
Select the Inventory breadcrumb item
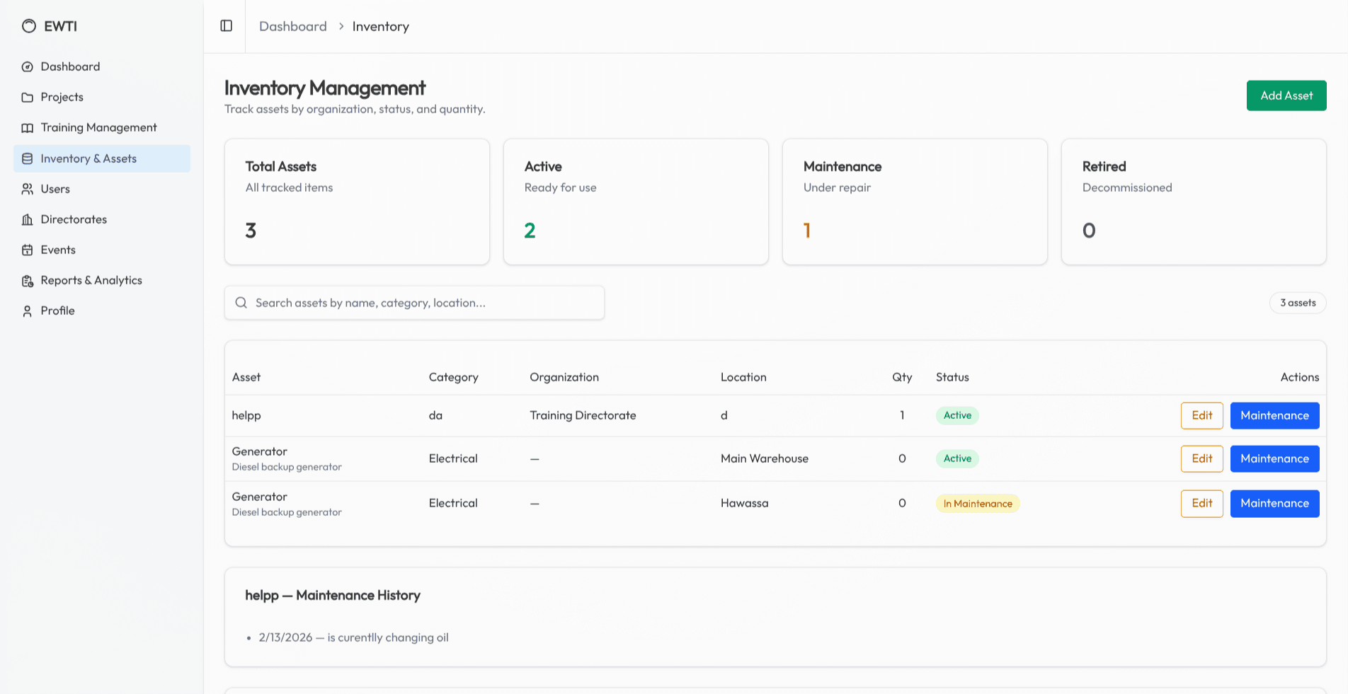(380, 26)
